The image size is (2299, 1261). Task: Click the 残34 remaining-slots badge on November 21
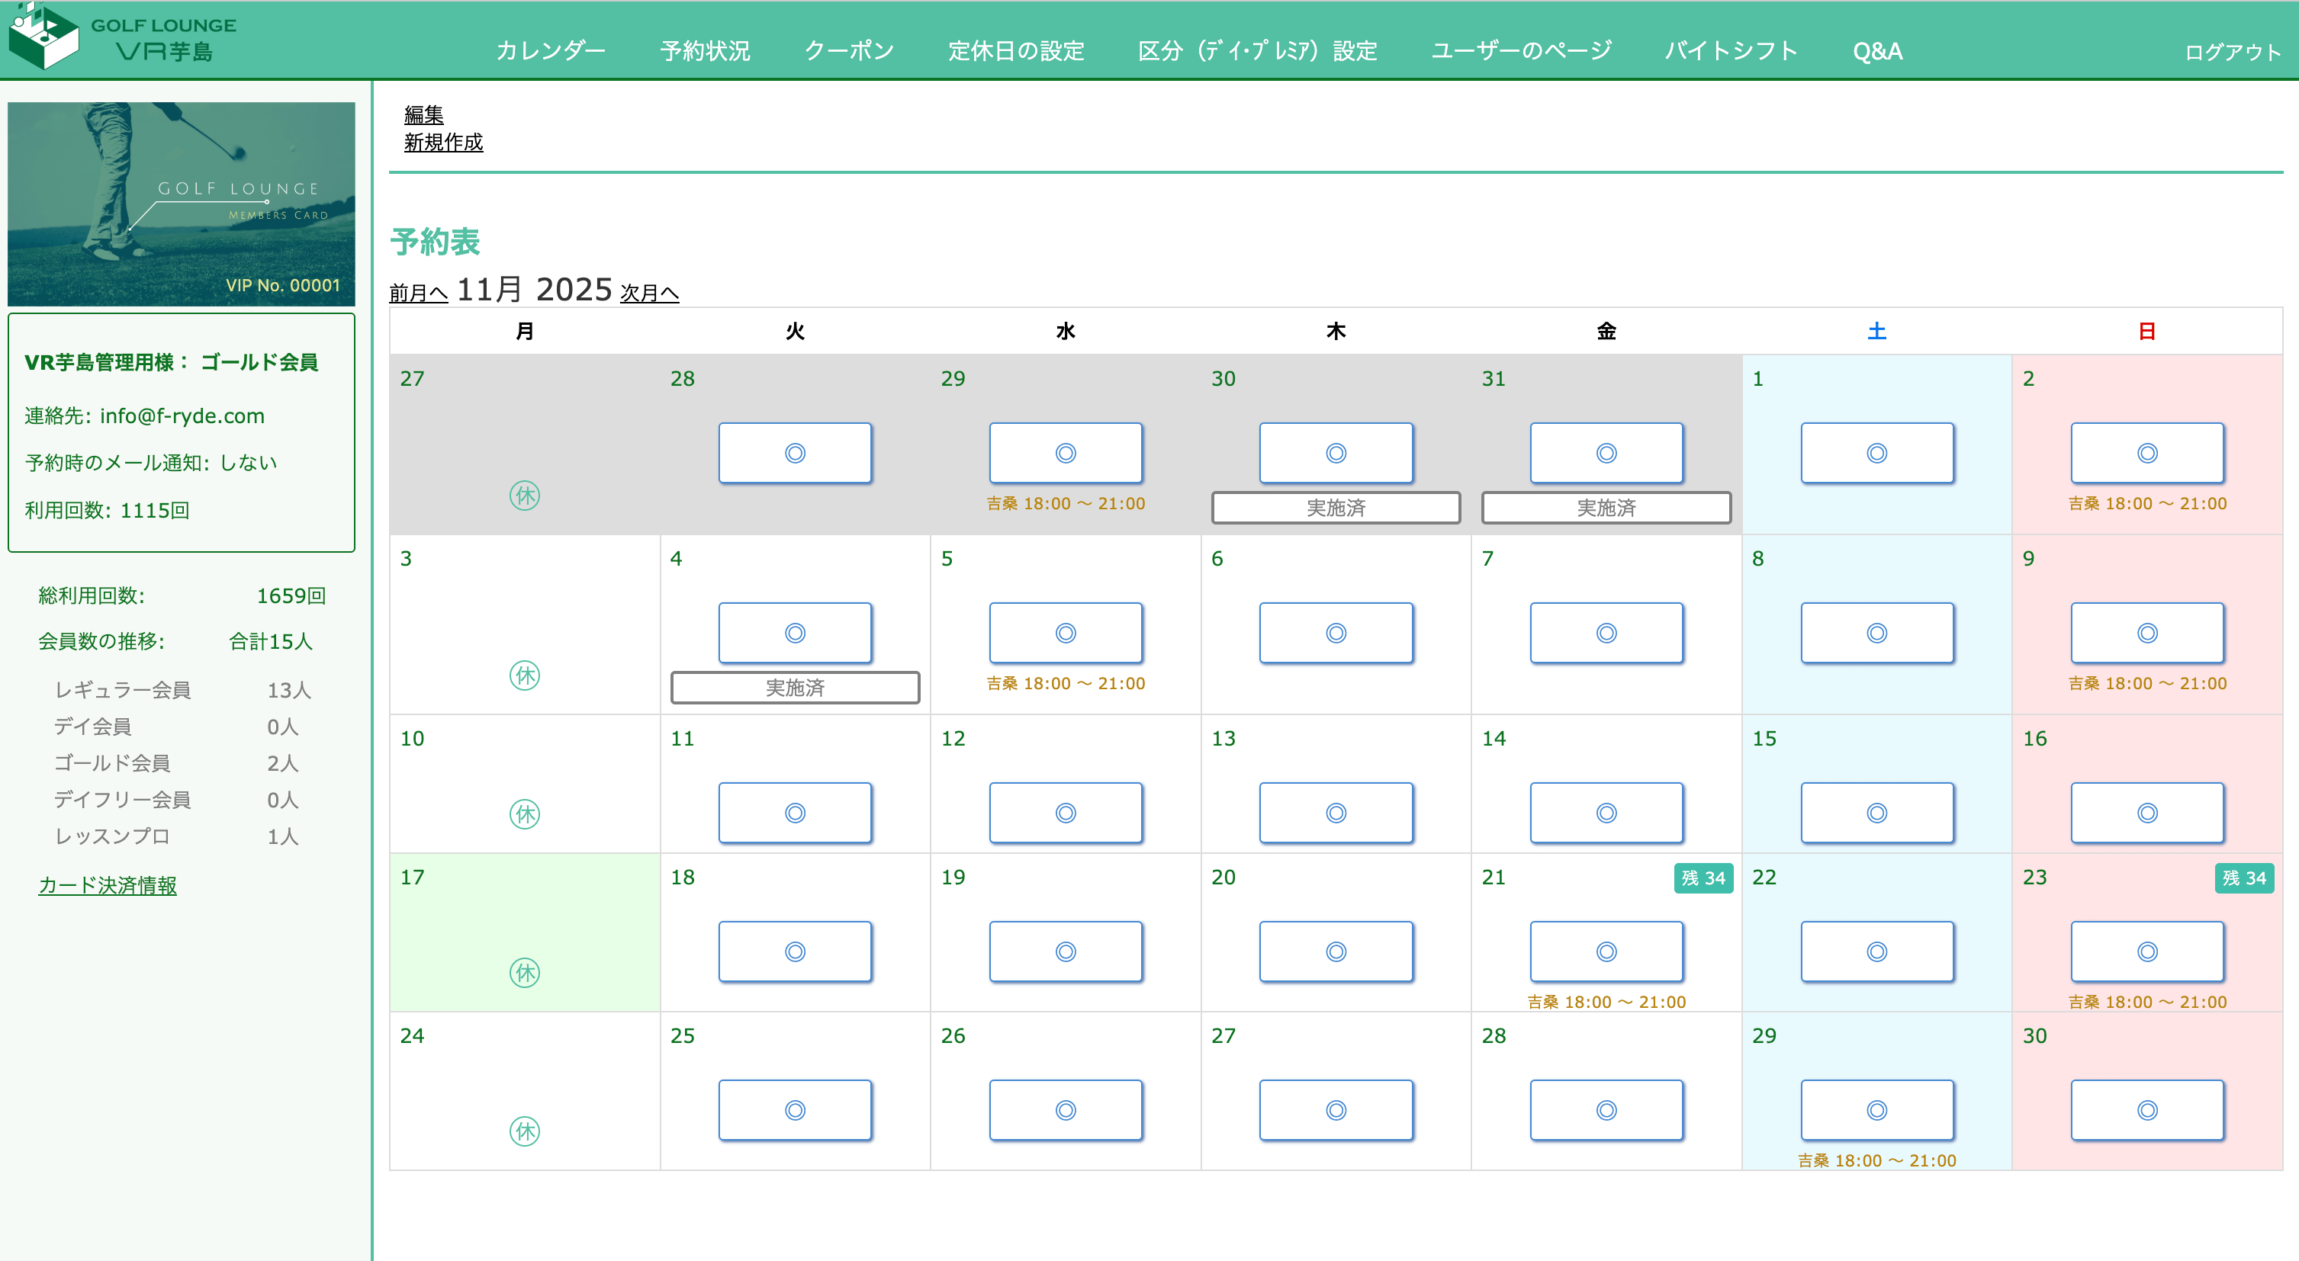coord(1703,878)
